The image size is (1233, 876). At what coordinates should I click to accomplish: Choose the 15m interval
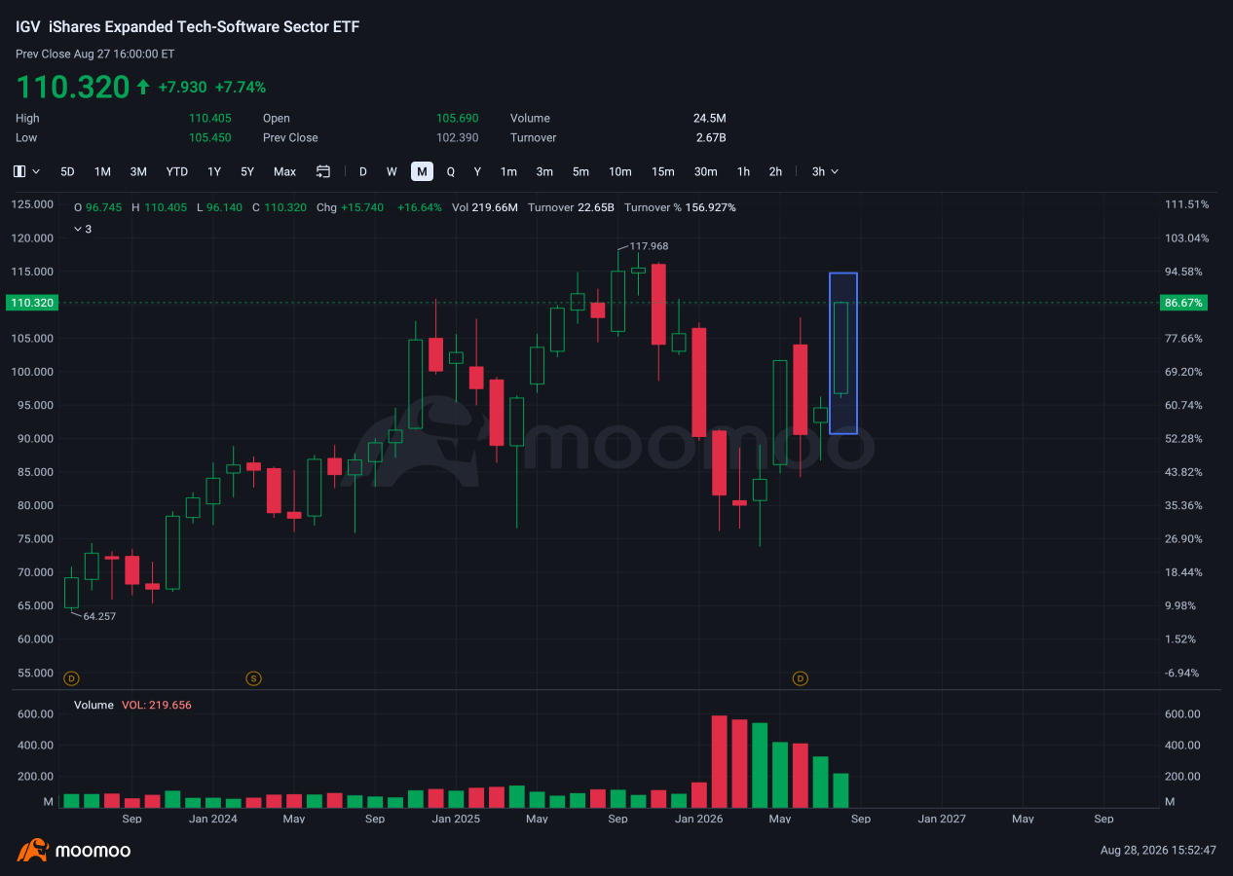point(663,171)
